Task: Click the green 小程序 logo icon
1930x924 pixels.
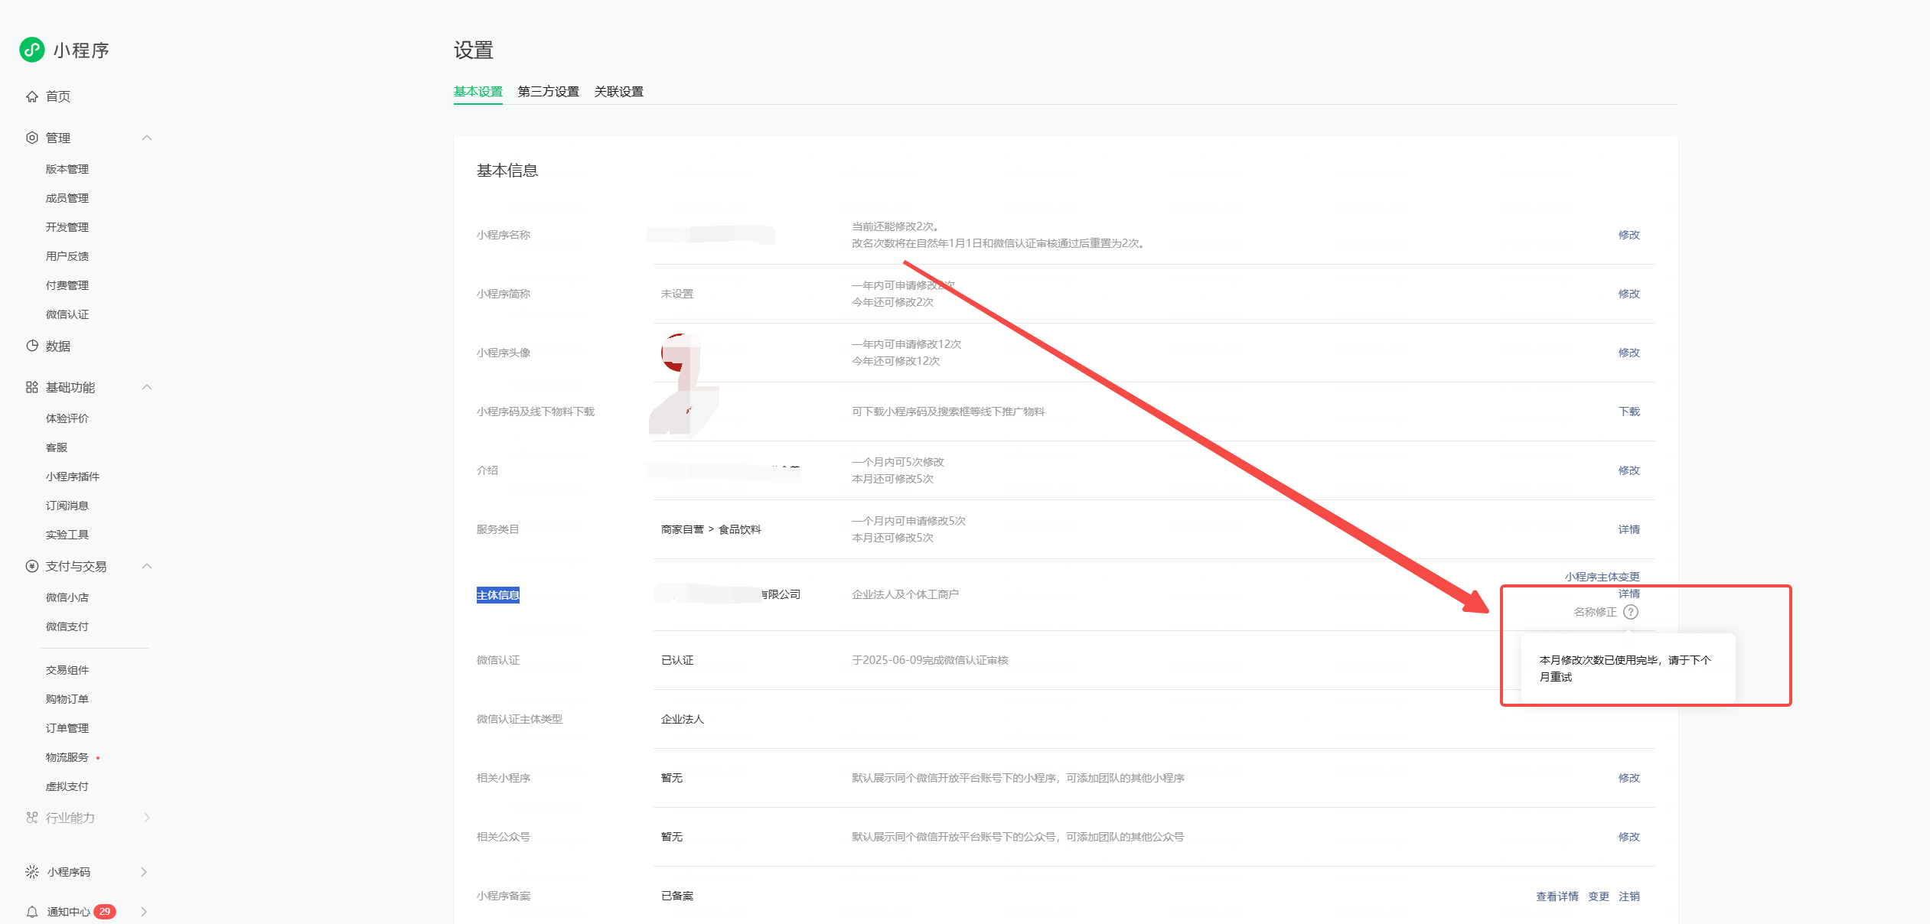Action: click(31, 50)
